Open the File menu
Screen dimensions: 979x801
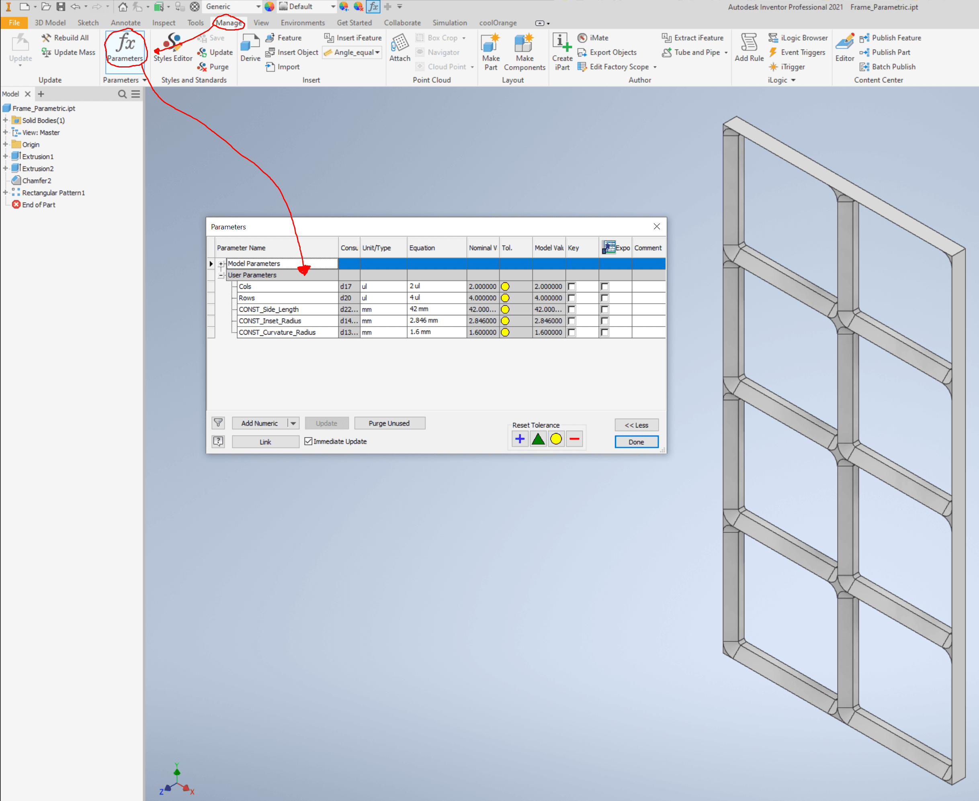coord(14,22)
